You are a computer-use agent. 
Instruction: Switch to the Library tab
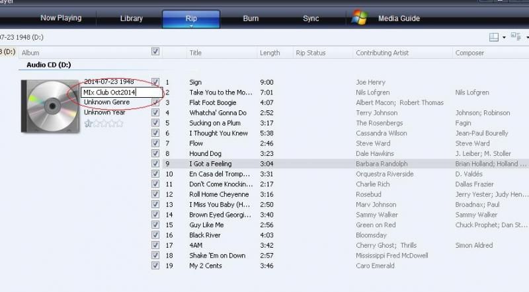(x=131, y=18)
